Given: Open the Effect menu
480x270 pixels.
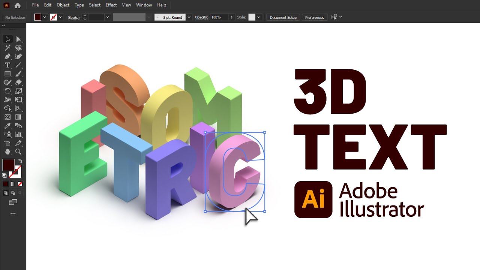Looking at the screenshot, I should [x=111, y=5].
